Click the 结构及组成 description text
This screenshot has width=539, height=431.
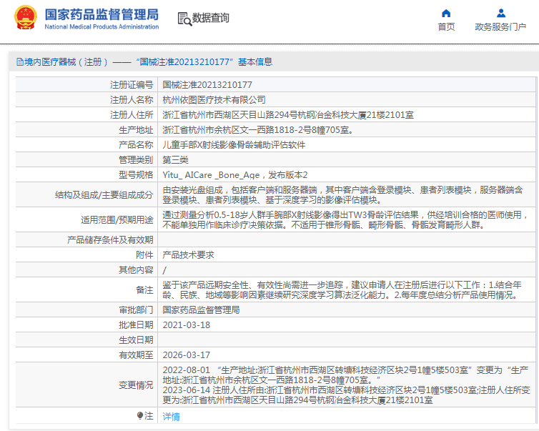pos(342,195)
